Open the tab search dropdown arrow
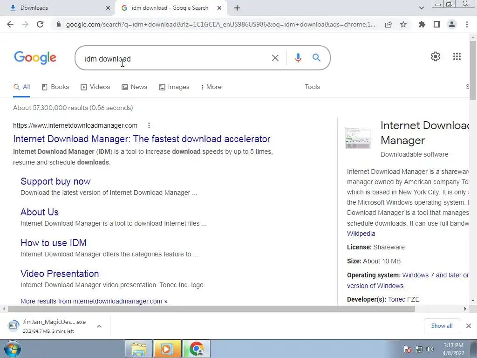 pyautogui.click(x=421, y=8)
